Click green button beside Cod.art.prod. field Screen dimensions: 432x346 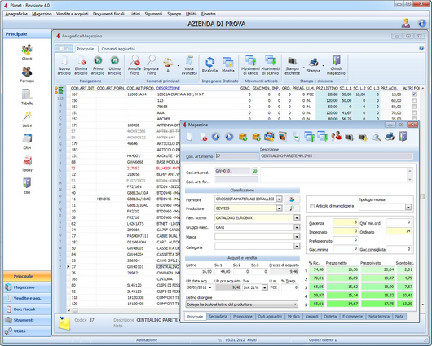click(x=254, y=171)
